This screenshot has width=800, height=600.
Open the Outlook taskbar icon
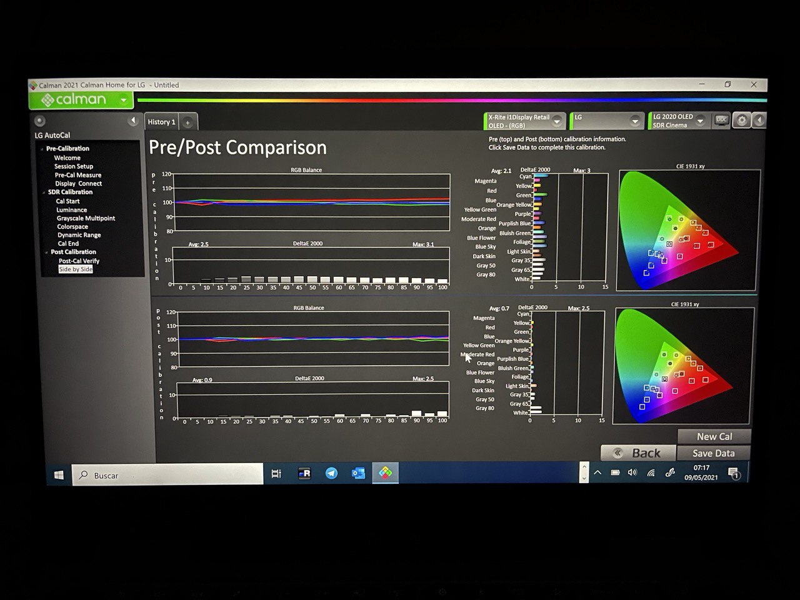pyautogui.click(x=358, y=473)
